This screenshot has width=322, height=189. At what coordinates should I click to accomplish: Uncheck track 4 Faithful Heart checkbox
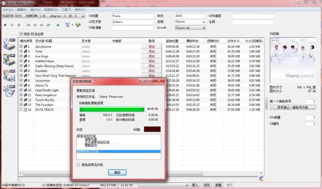(x=21, y=61)
